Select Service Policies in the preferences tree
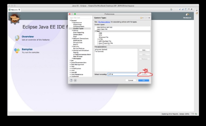The height and width of the screenshot is (126, 206). [x=79, y=48]
